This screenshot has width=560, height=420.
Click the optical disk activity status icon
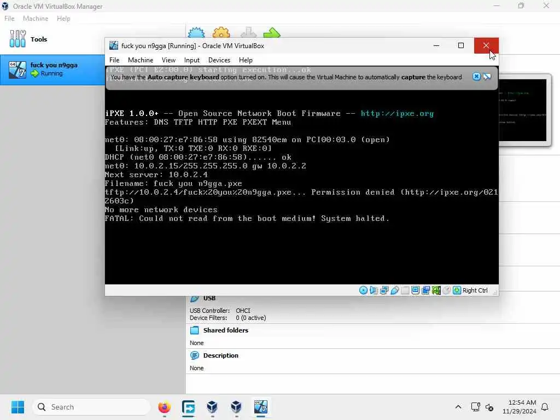[x=363, y=290]
